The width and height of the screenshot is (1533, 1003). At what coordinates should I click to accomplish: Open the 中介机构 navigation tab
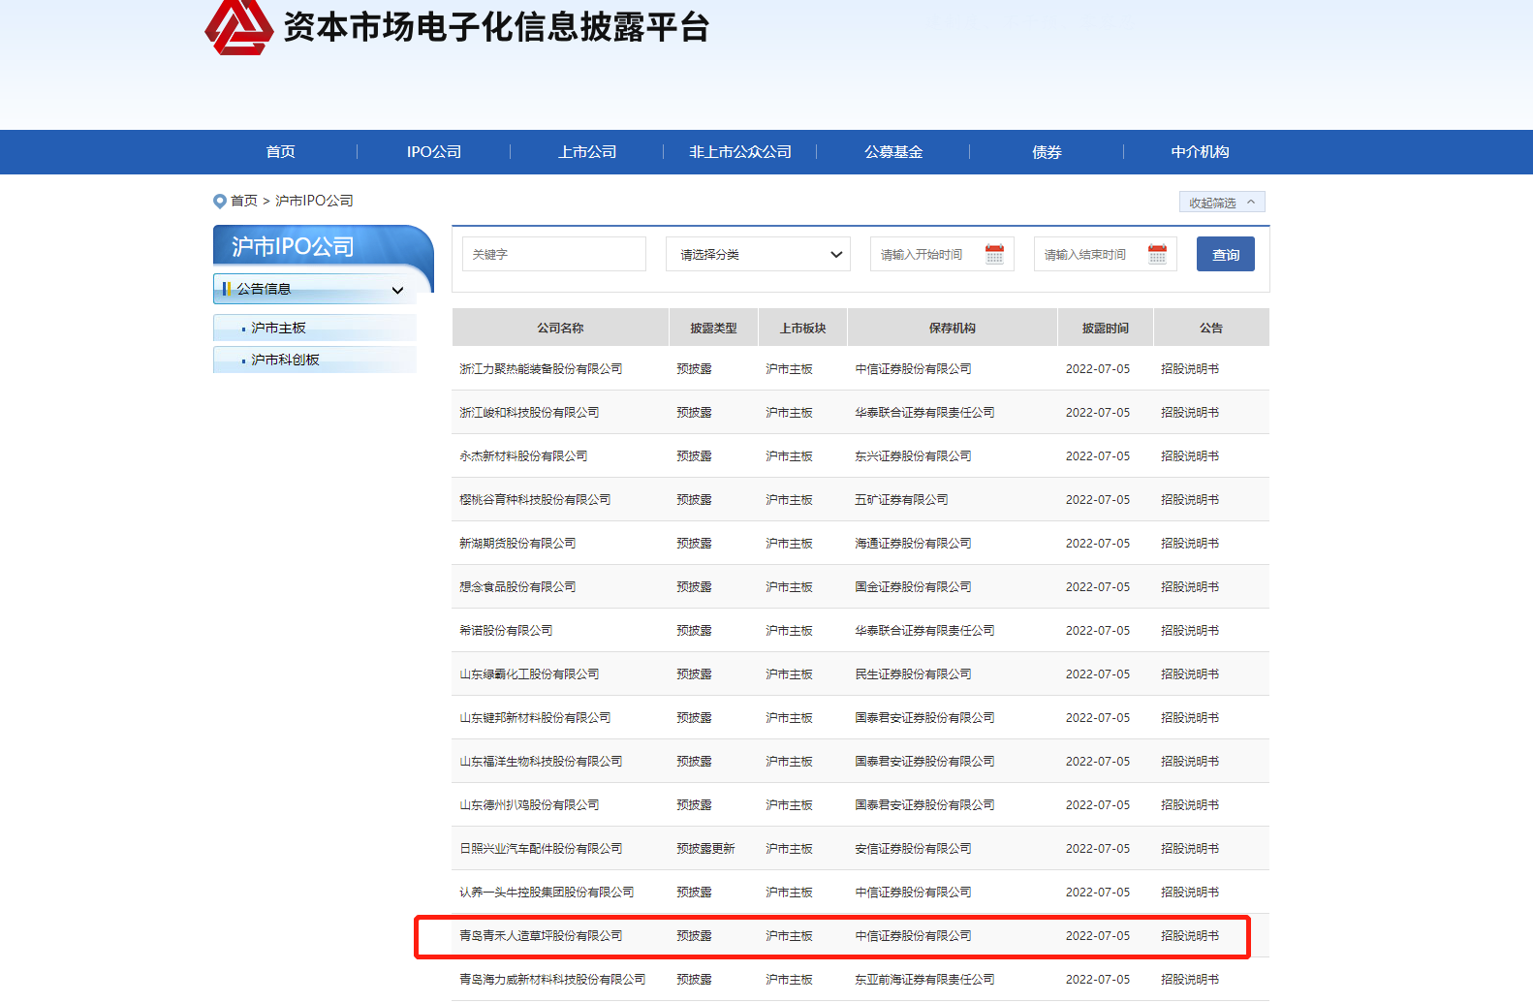1200,152
